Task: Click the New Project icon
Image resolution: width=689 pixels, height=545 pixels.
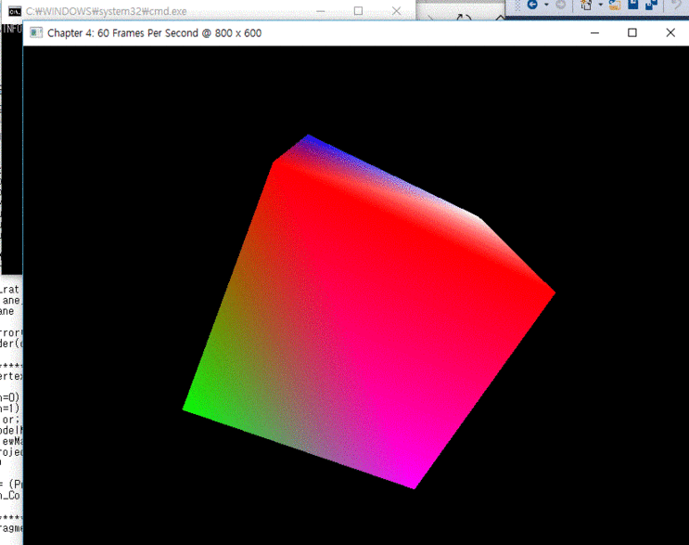Action: pos(586,6)
